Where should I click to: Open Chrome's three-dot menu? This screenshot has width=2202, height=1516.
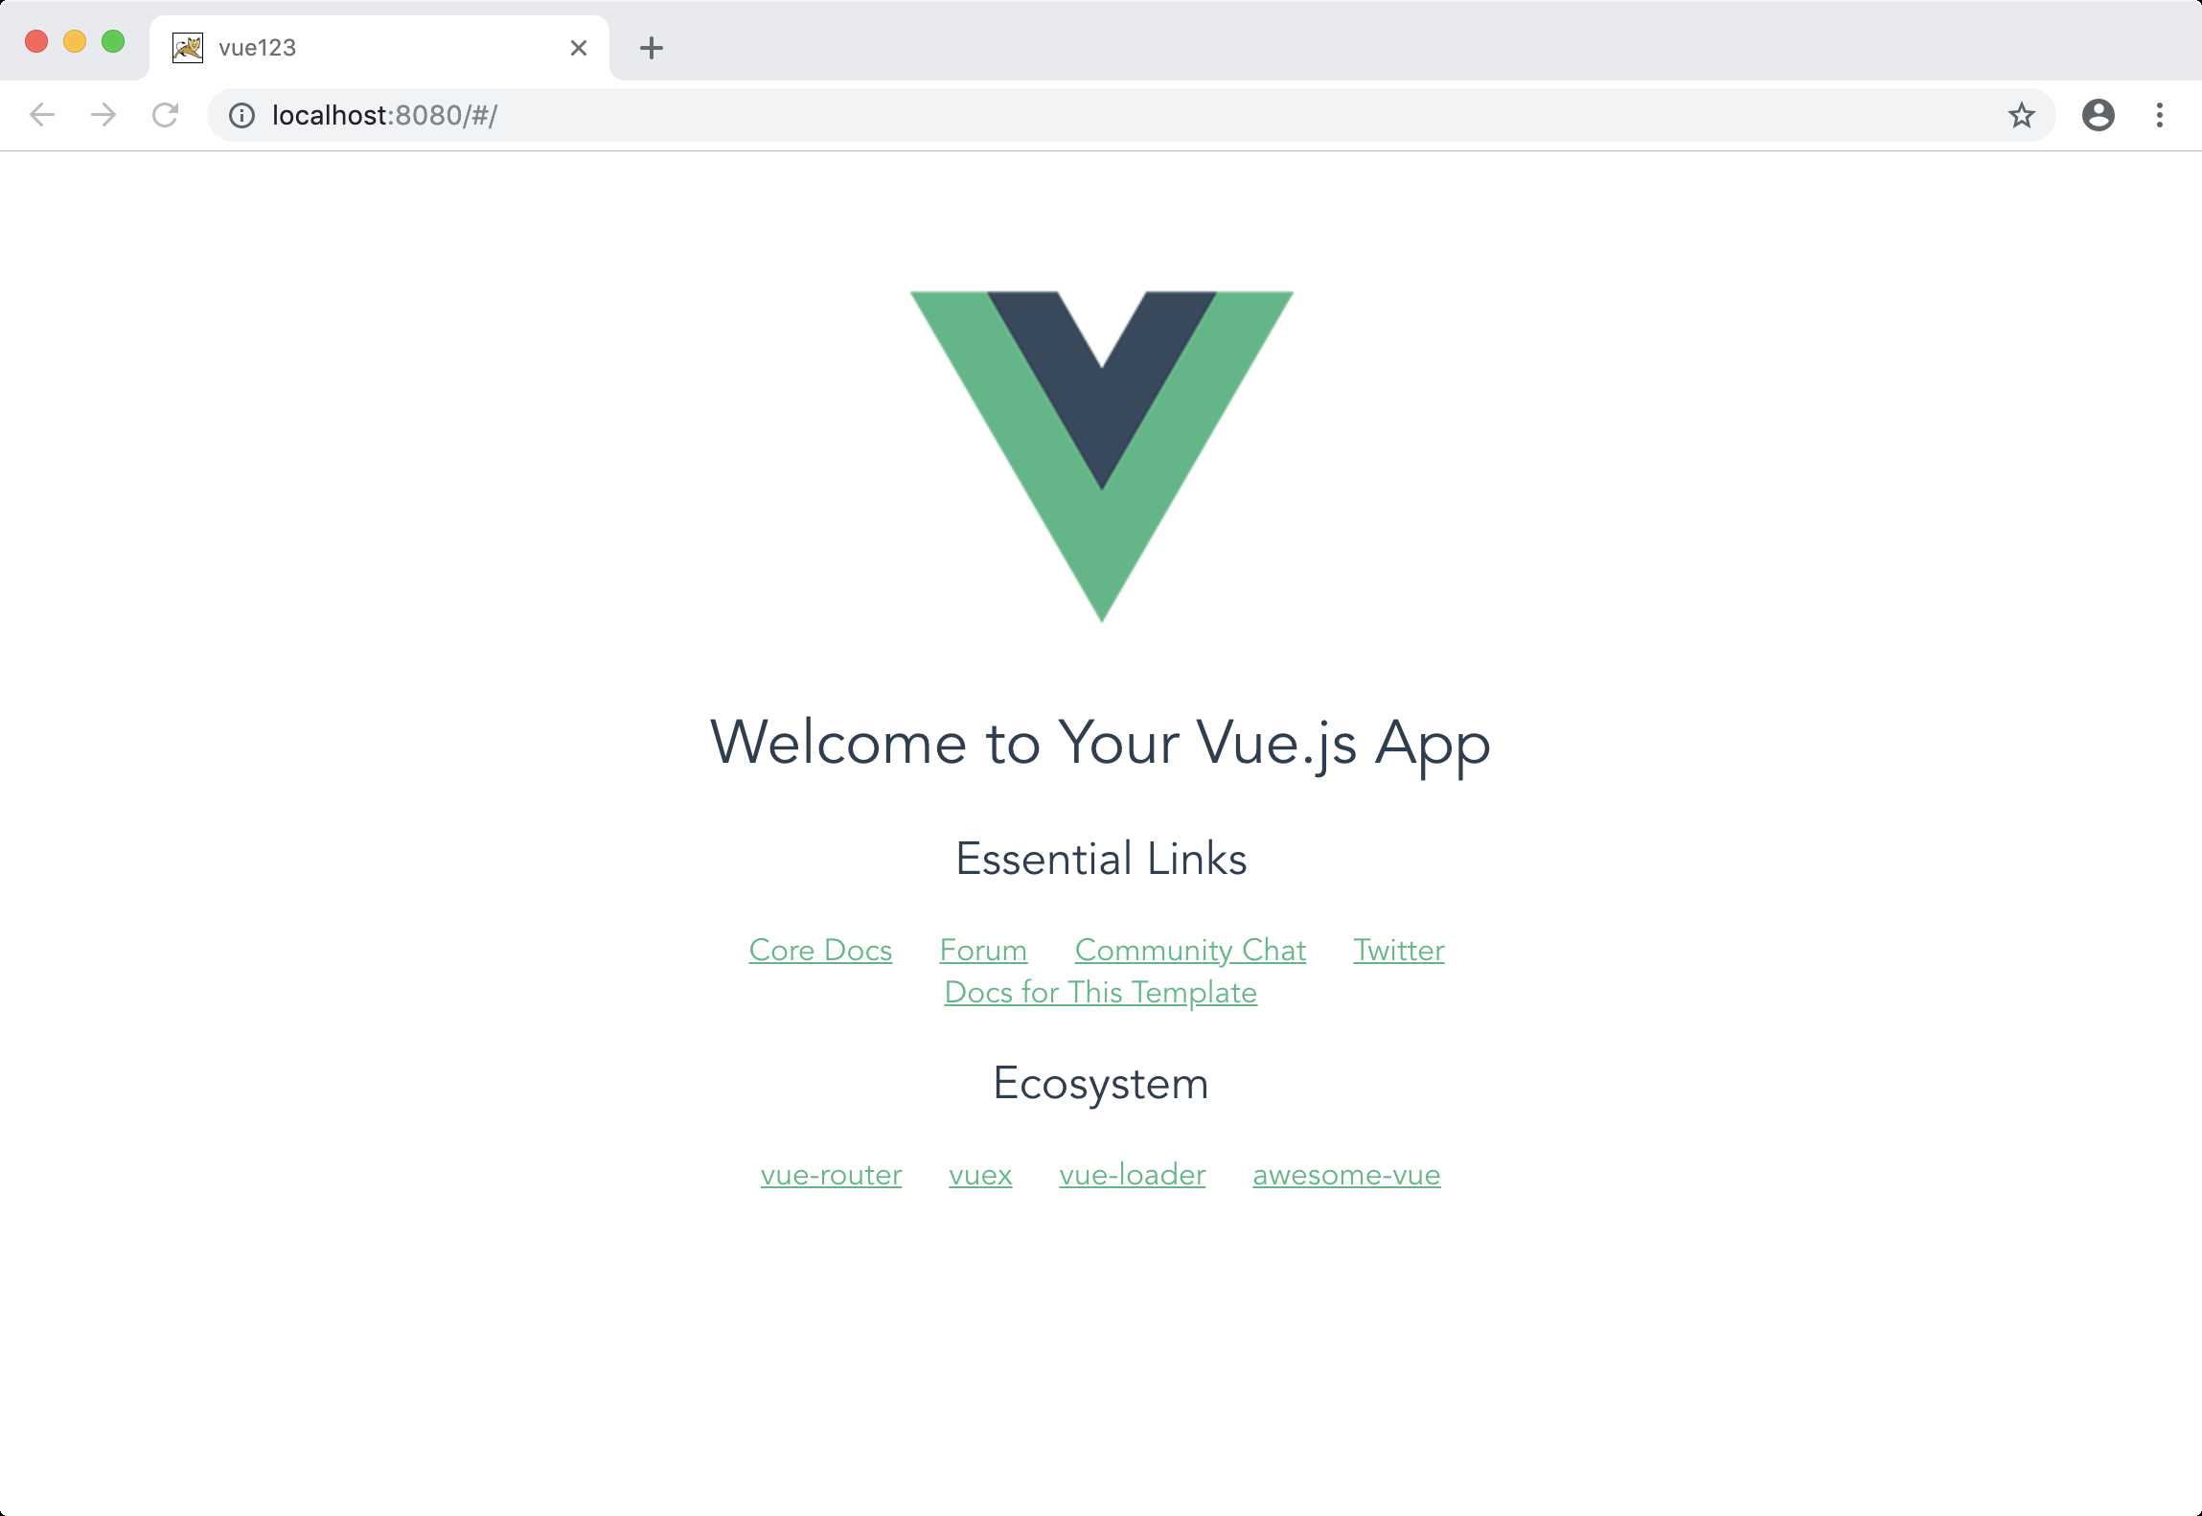click(2159, 115)
